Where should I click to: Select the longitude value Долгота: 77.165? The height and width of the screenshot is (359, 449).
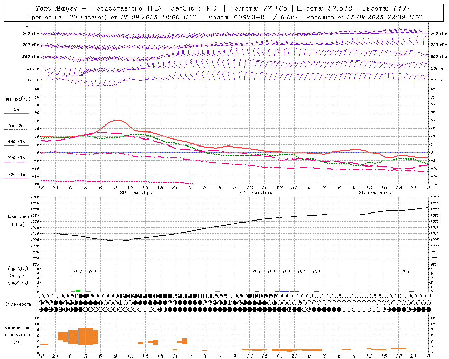coord(259,8)
